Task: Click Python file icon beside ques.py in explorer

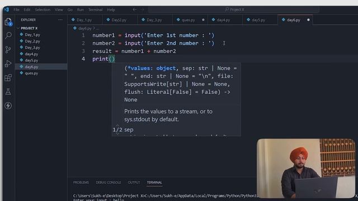Action: [21, 73]
